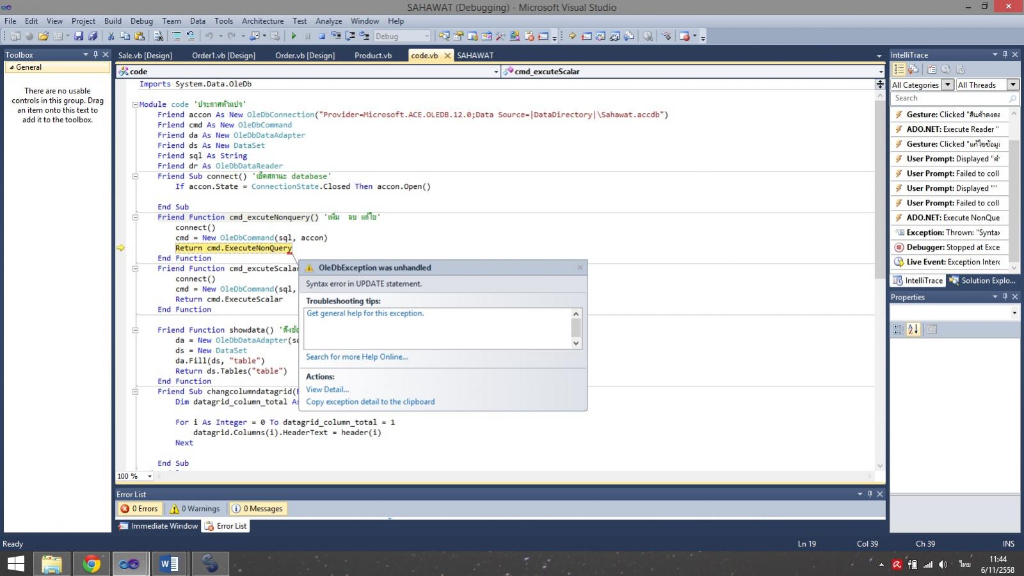Image resolution: width=1024 pixels, height=576 pixels.
Task: Open the All Categories dropdown
Action: coord(922,84)
